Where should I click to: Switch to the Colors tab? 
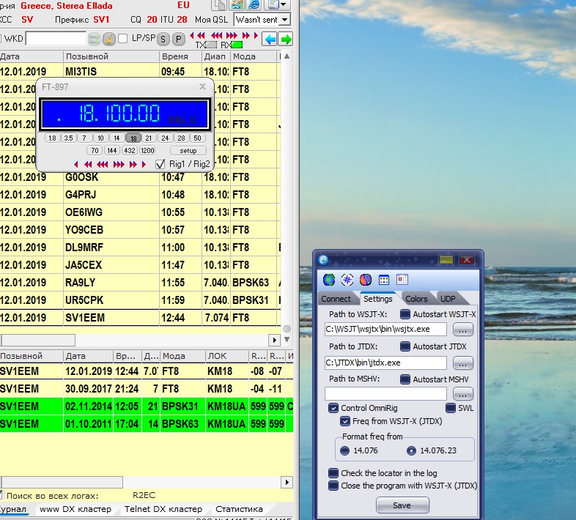point(416,299)
